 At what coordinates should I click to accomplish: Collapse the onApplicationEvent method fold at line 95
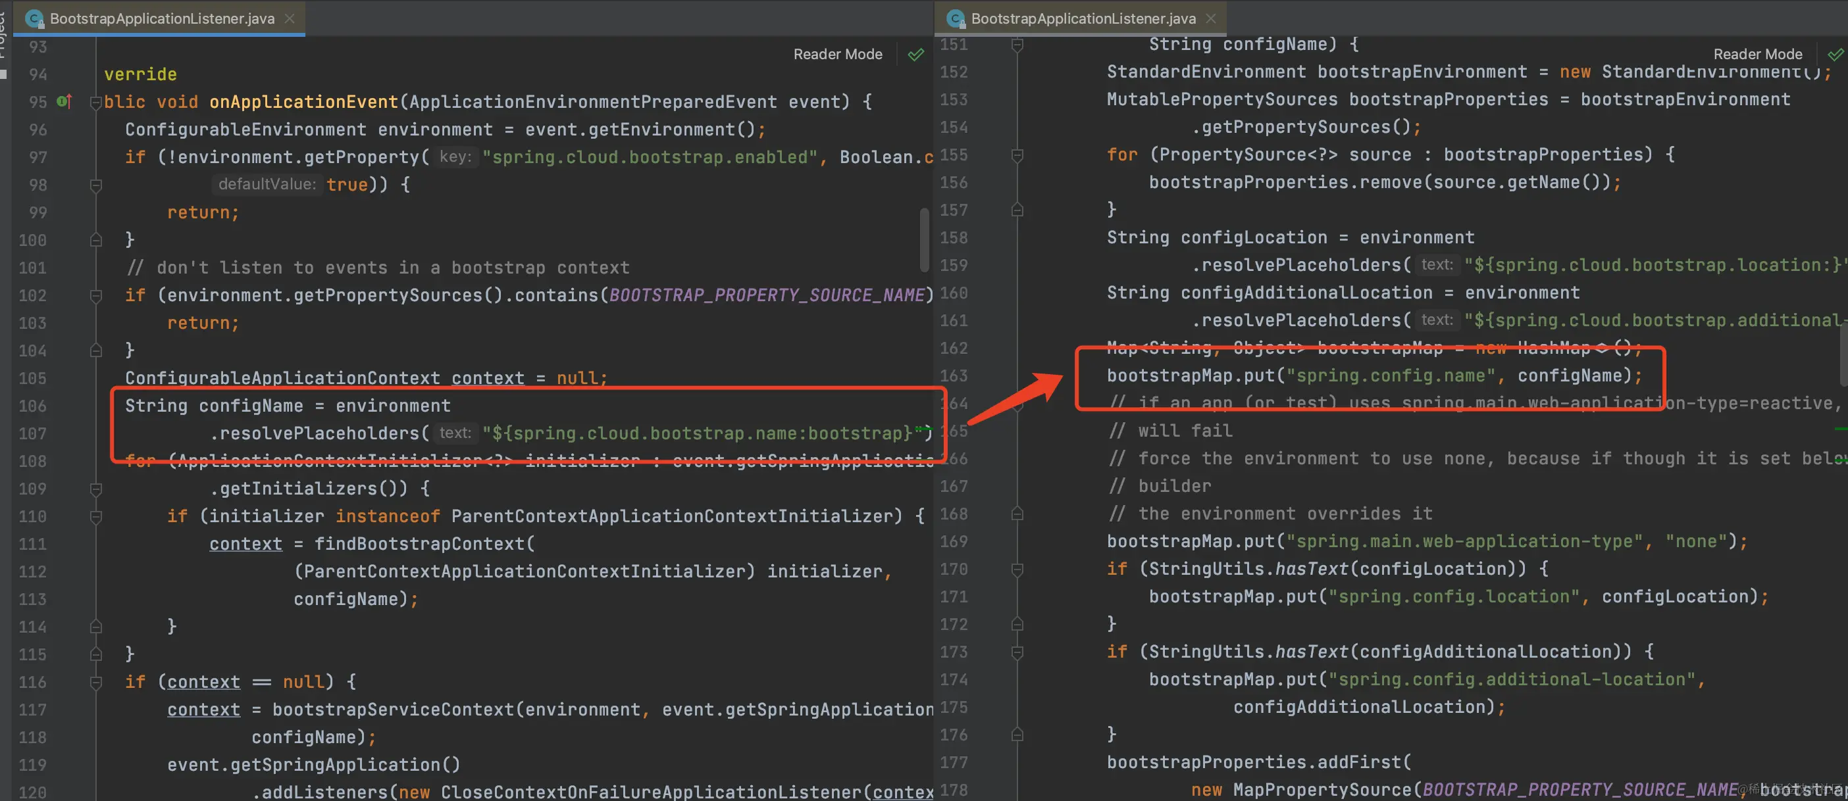[95, 103]
